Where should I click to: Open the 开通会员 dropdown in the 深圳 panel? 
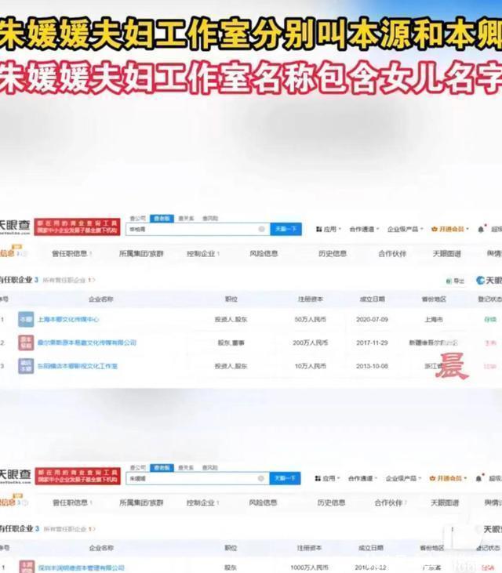(x=449, y=478)
